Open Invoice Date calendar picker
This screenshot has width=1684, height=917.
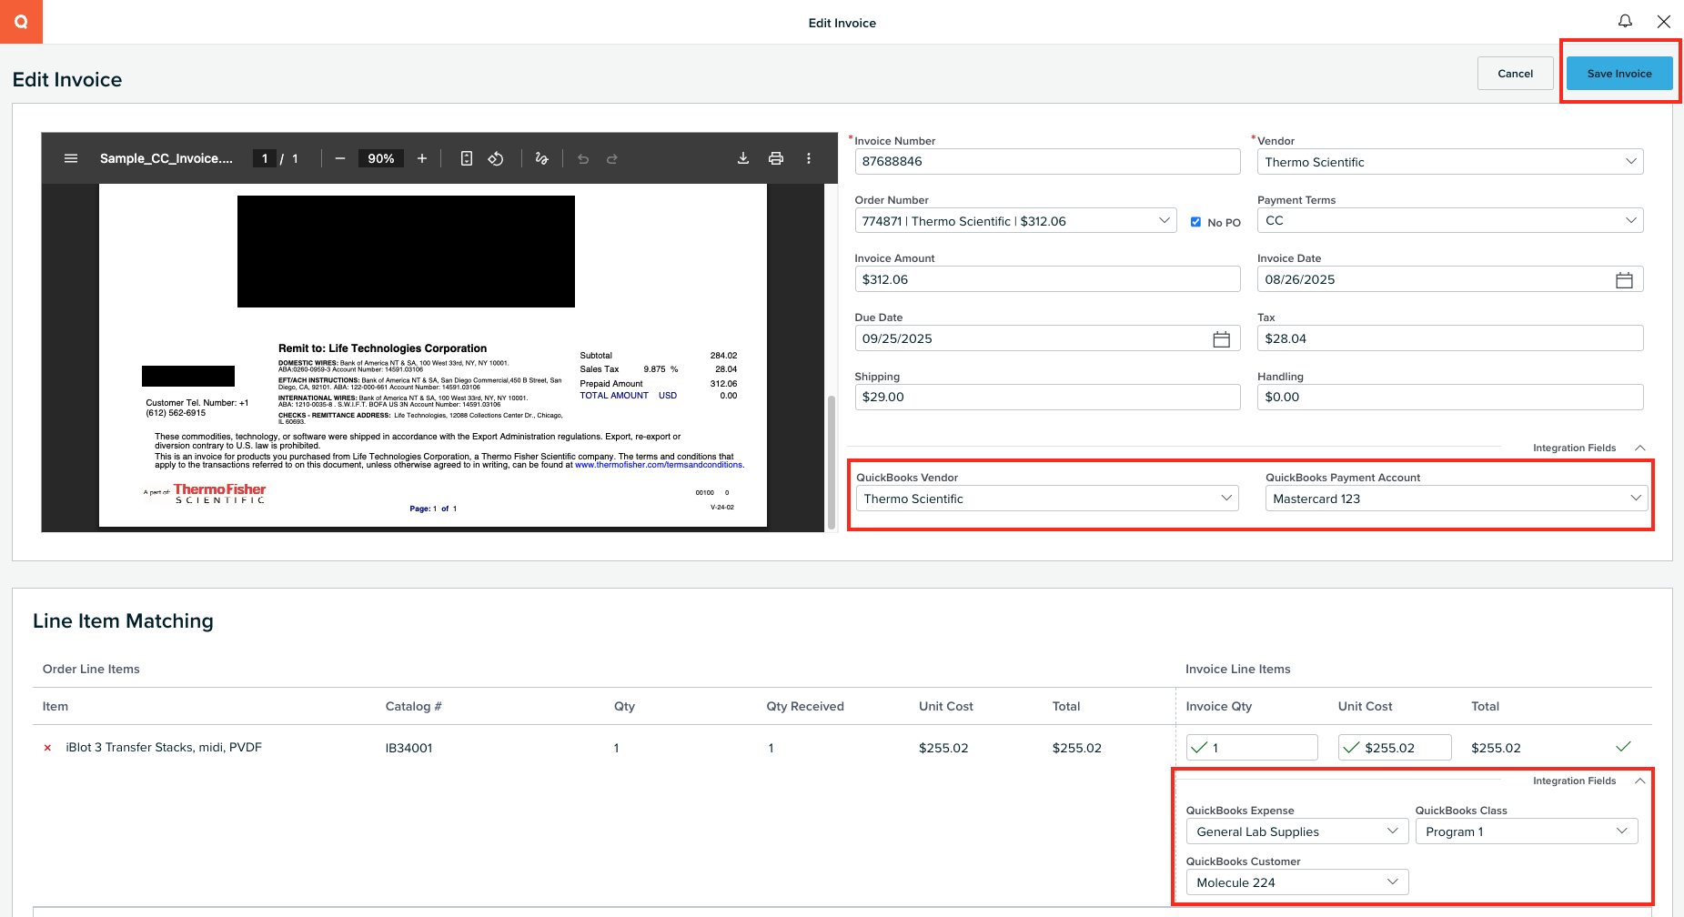tap(1624, 280)
